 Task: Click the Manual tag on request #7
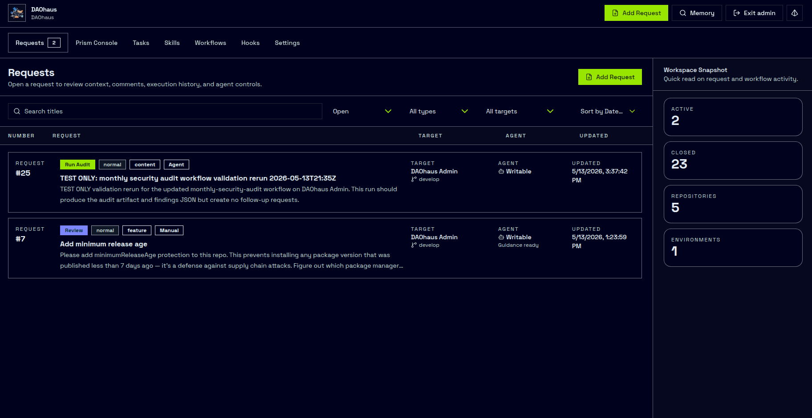click(x=169, y=230)
